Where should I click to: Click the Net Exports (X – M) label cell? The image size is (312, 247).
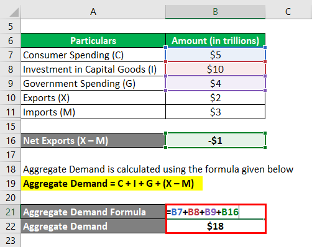(93, 140)
